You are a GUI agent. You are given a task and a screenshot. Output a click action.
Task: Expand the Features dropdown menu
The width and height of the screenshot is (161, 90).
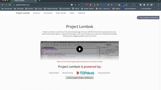coord(36,13)
